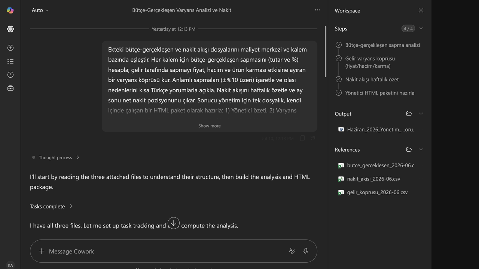Click the Excel icon for nakit_akisi file

pos(341,179)
